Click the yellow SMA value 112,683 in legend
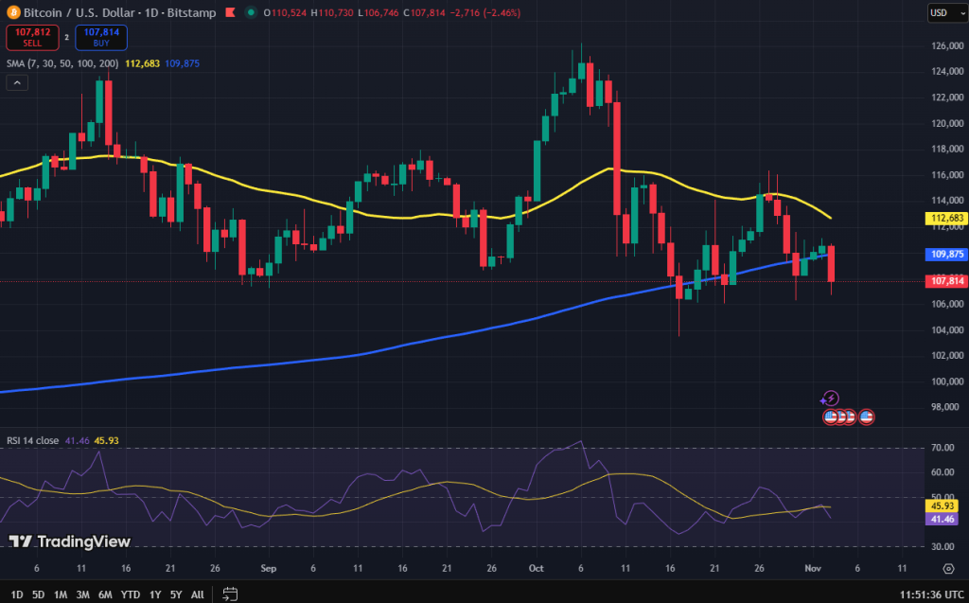The height and width of the screenshot is (603, 969). pyautogui.click(x=142, y=63)
